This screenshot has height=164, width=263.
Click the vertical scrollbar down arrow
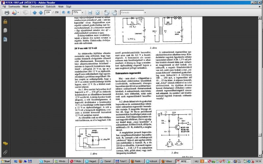[260, 155]
